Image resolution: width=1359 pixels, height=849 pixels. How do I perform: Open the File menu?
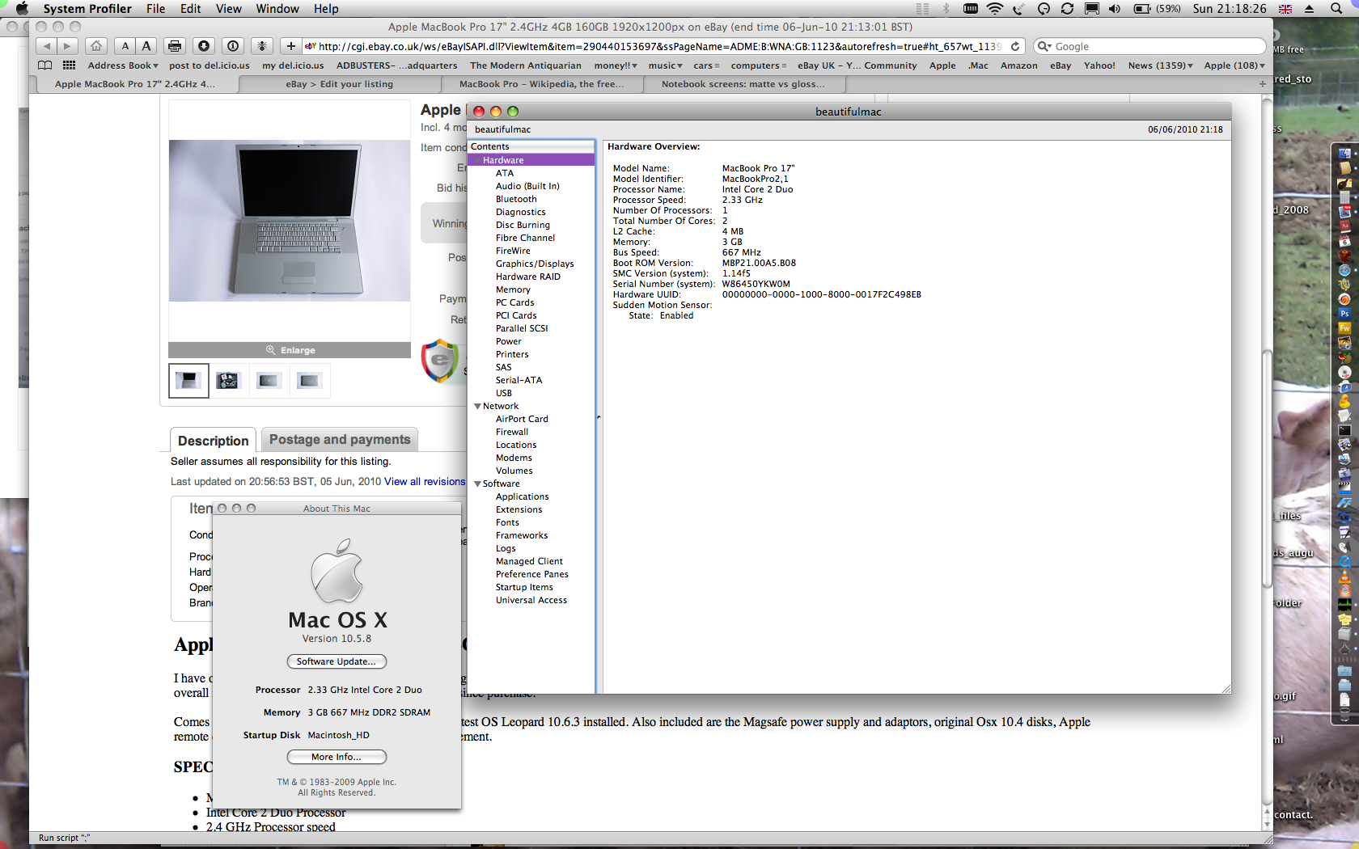(x=155, y=9)
